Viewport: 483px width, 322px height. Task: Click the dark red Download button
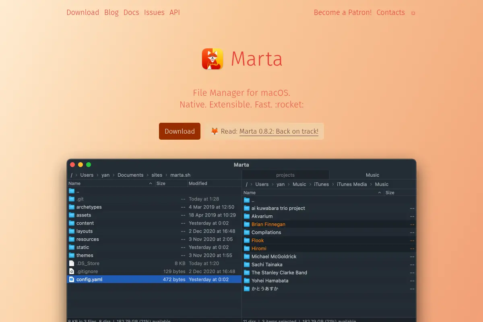pos(180,131)
